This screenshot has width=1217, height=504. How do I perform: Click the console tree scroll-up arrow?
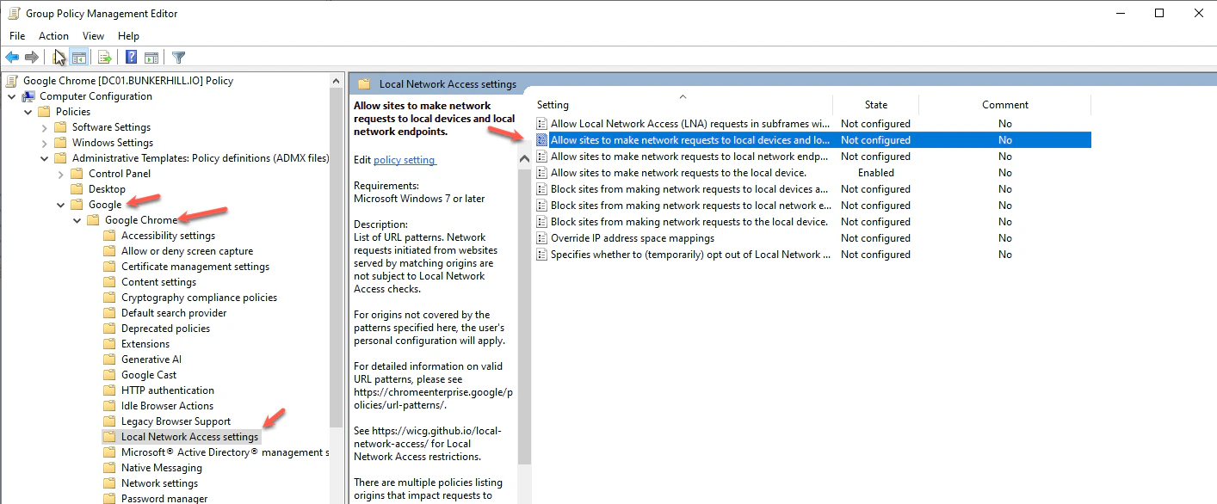(337, 80)
